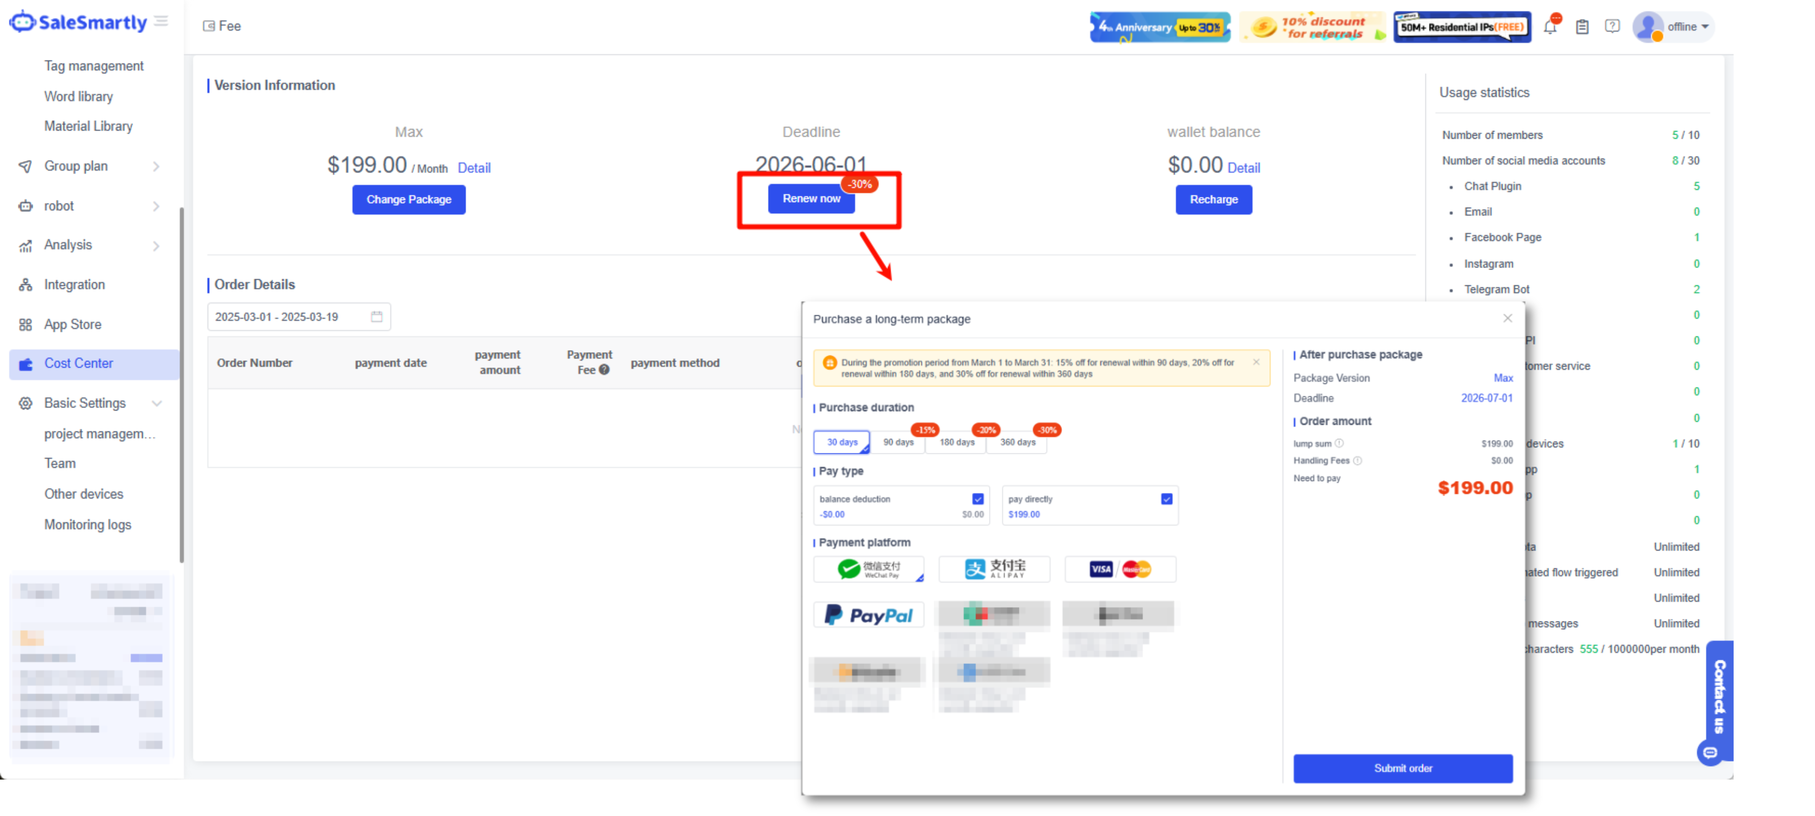Click Submit order button
The height and width of the screenshot is (816, 1815).
pyautogui.click(x=1402, y=768)
